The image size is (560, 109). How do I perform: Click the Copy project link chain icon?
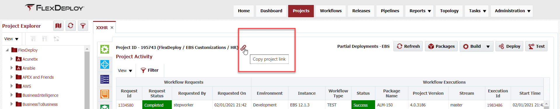point(243,48)
